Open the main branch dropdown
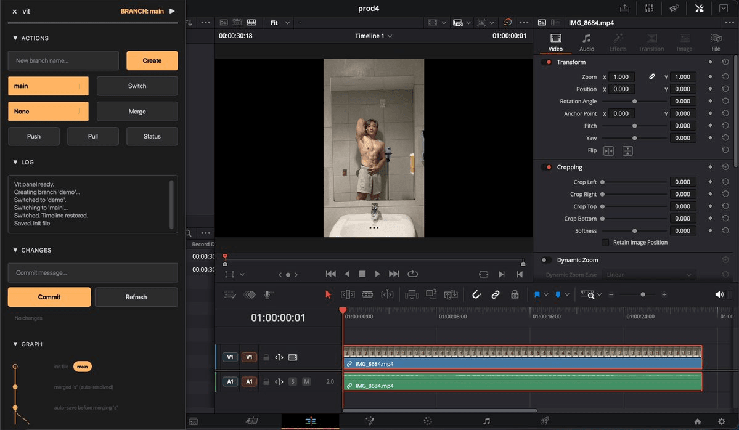The width and height of the screenshot is (739, 430). click(48, 86)
